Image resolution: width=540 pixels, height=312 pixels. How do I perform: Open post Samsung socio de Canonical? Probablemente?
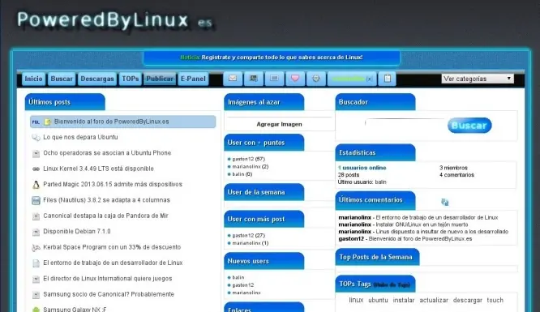109,294
